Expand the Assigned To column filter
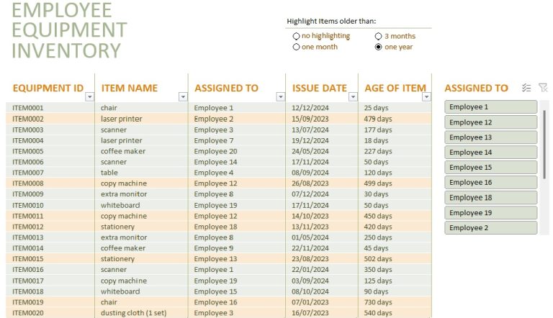553x318 pixels. point(280,96)
